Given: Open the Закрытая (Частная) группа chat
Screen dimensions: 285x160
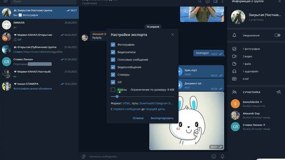Looking at the screenshot, I should point(39,13).
